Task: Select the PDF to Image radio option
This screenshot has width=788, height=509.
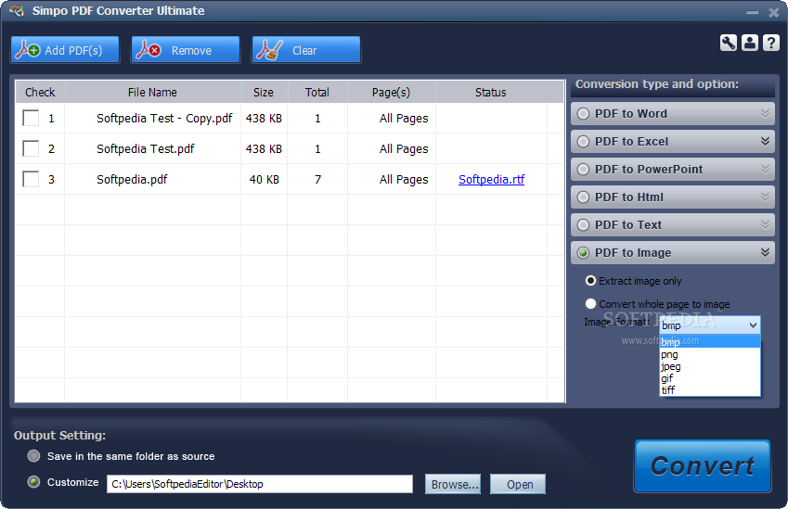Action: click(x=583, y=252)
